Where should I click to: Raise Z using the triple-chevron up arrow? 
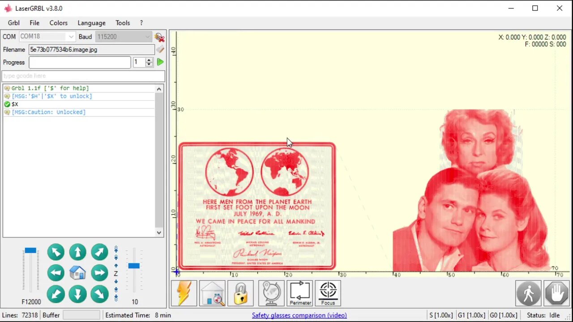[x=116, y=249]
